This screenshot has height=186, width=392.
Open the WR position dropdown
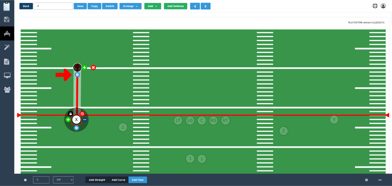click(x=63, y=180)
